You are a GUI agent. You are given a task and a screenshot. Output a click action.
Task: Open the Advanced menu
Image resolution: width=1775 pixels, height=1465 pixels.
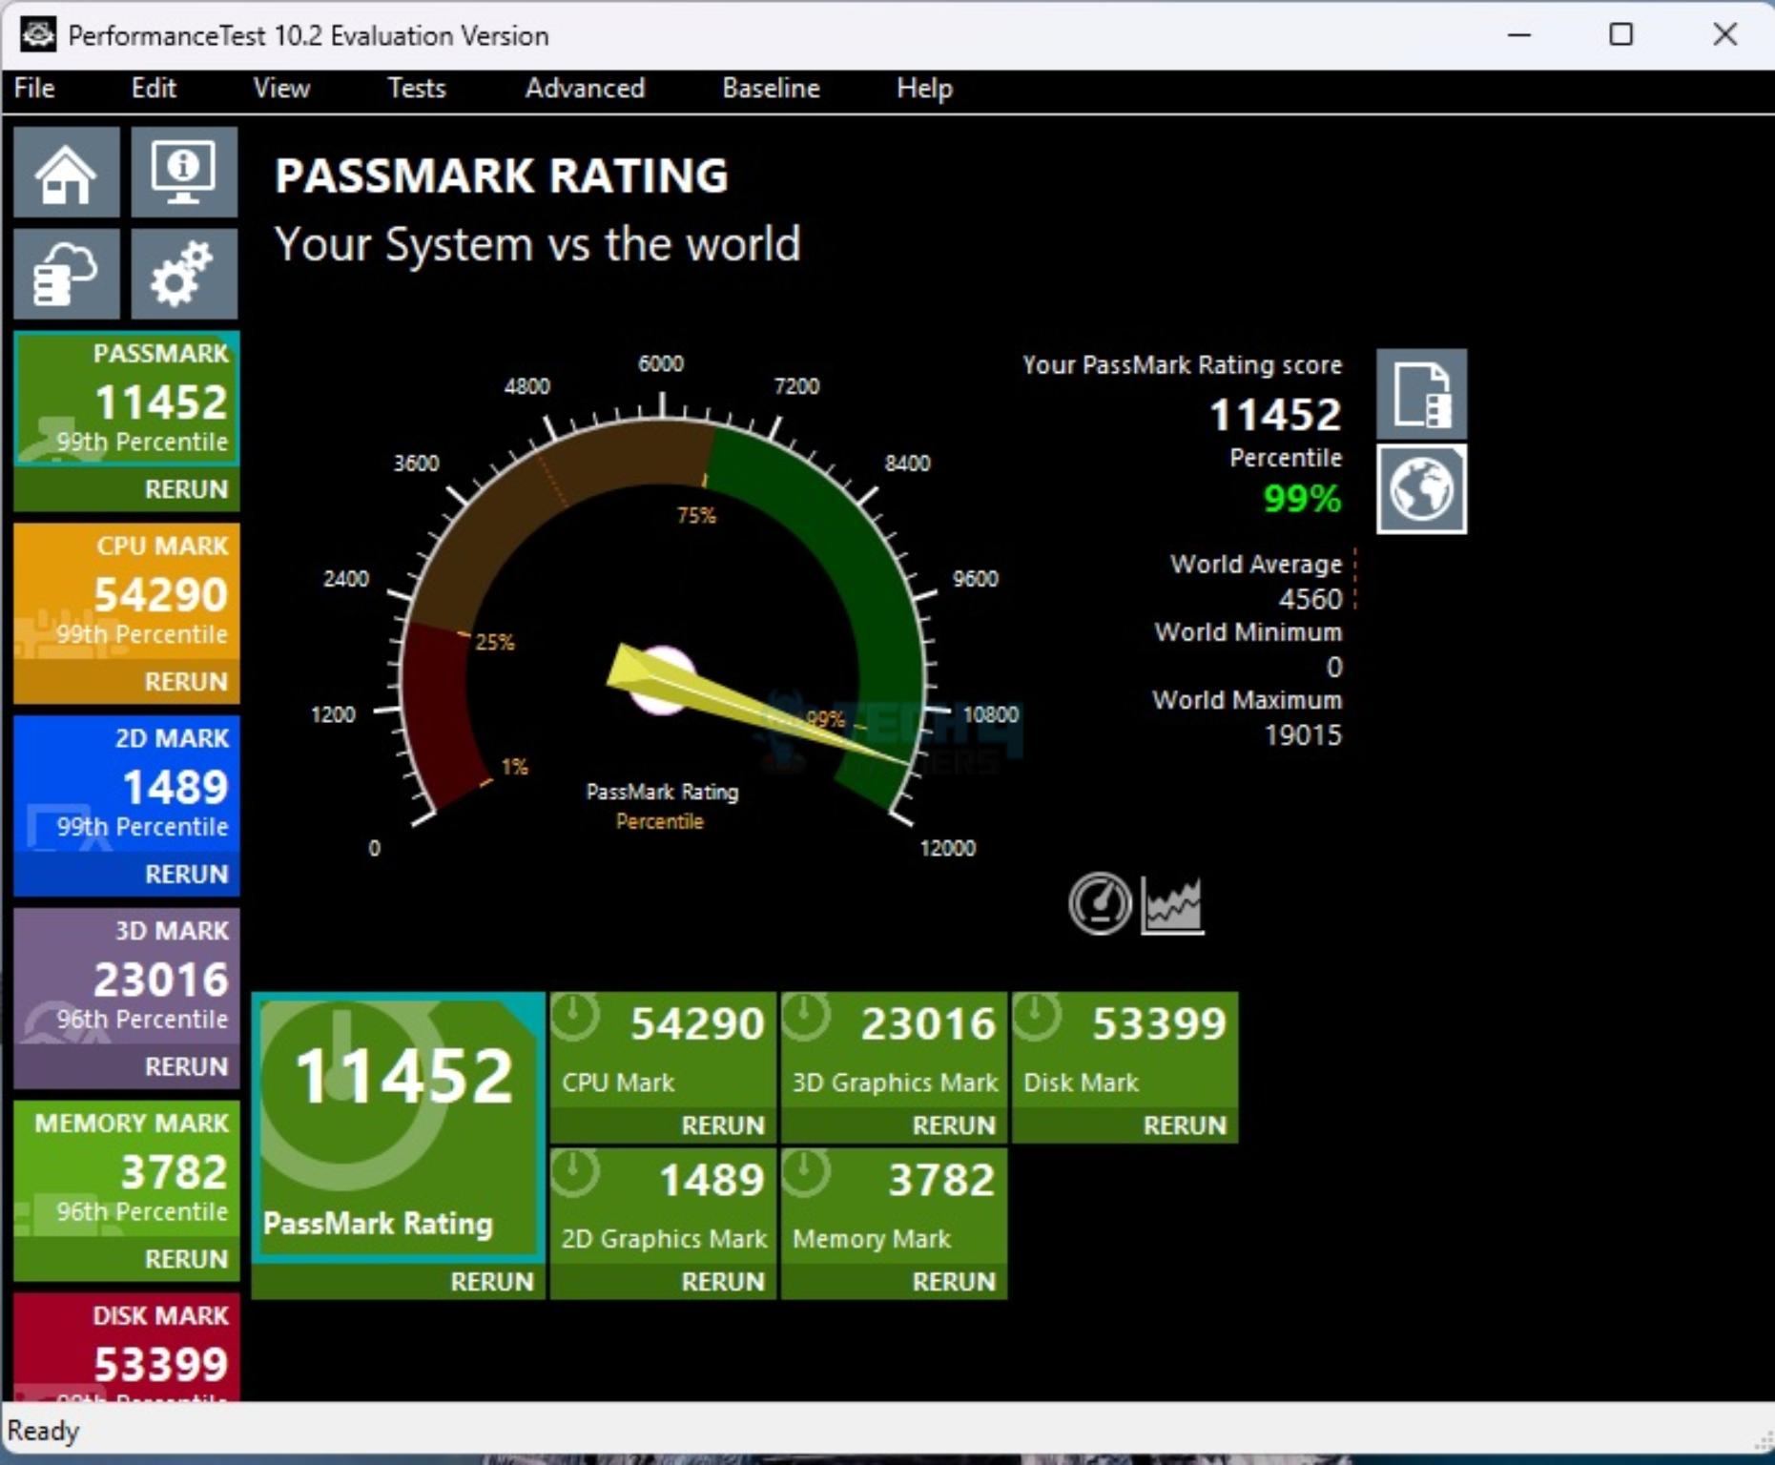coord(585,89)
